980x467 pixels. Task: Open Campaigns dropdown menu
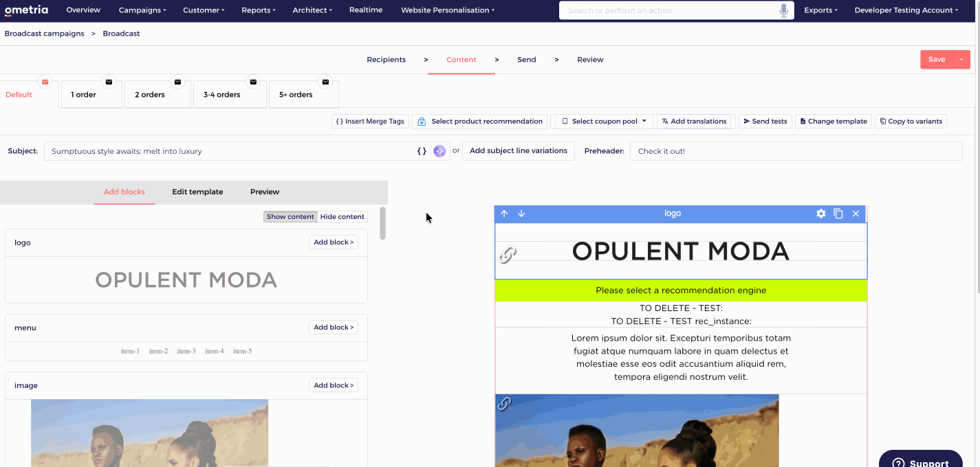click(x=142, y=10)
